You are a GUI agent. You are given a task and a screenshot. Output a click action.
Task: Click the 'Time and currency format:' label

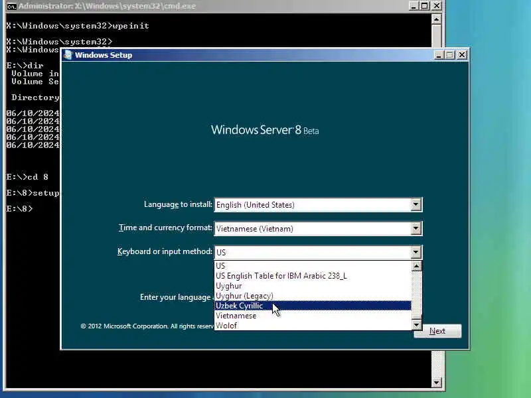click(165, 228)
